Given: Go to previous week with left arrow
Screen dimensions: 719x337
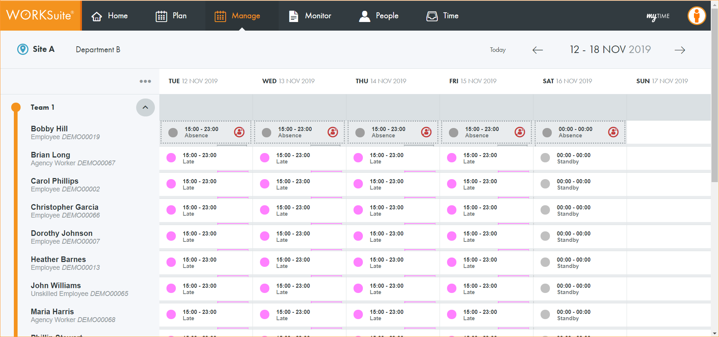Looking at the screenshot, I should pyautogui.click(x=538, y=50).
